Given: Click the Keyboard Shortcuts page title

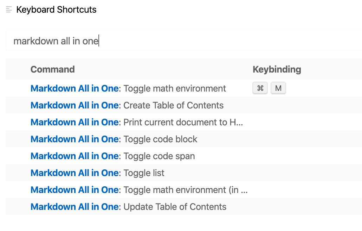Looking at the screenshot, I should click(57, 10).
